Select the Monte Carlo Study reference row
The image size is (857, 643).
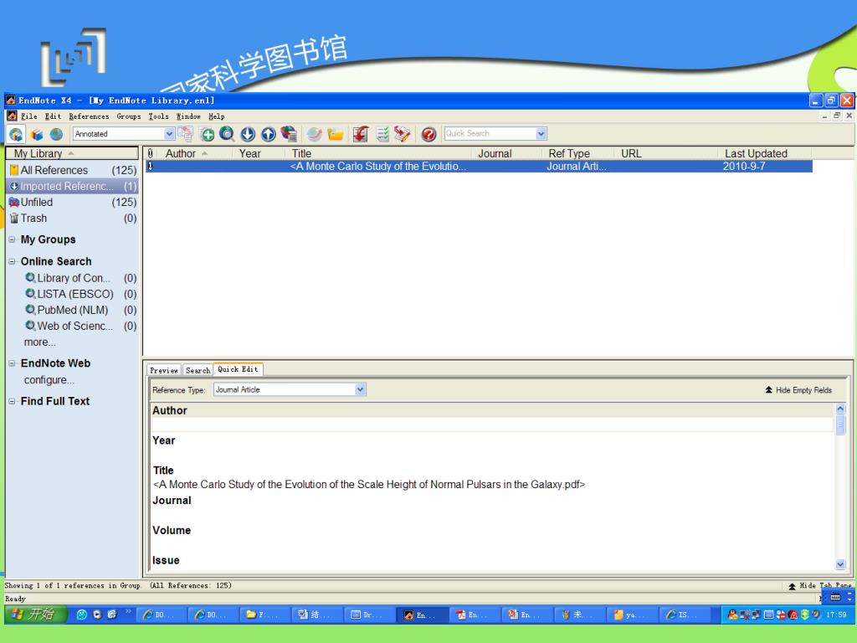pos(479,167)
